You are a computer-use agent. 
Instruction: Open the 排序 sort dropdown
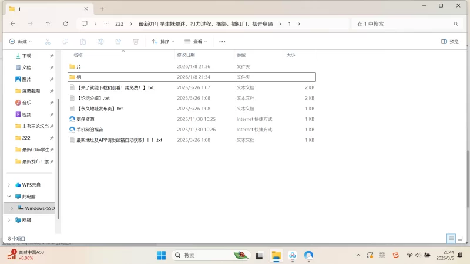point(163,42)
